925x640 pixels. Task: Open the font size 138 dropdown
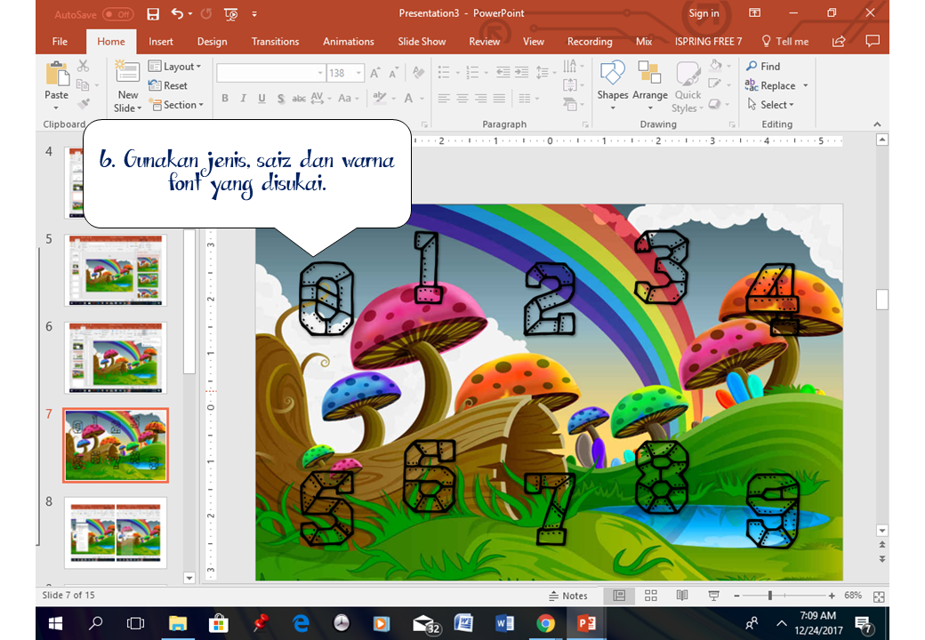pos(358,73)
